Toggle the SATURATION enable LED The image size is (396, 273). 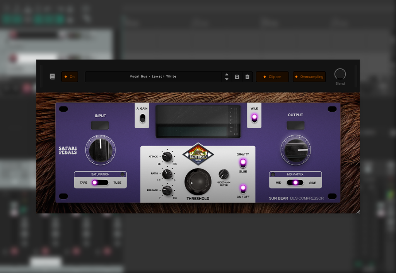point(123,174)
